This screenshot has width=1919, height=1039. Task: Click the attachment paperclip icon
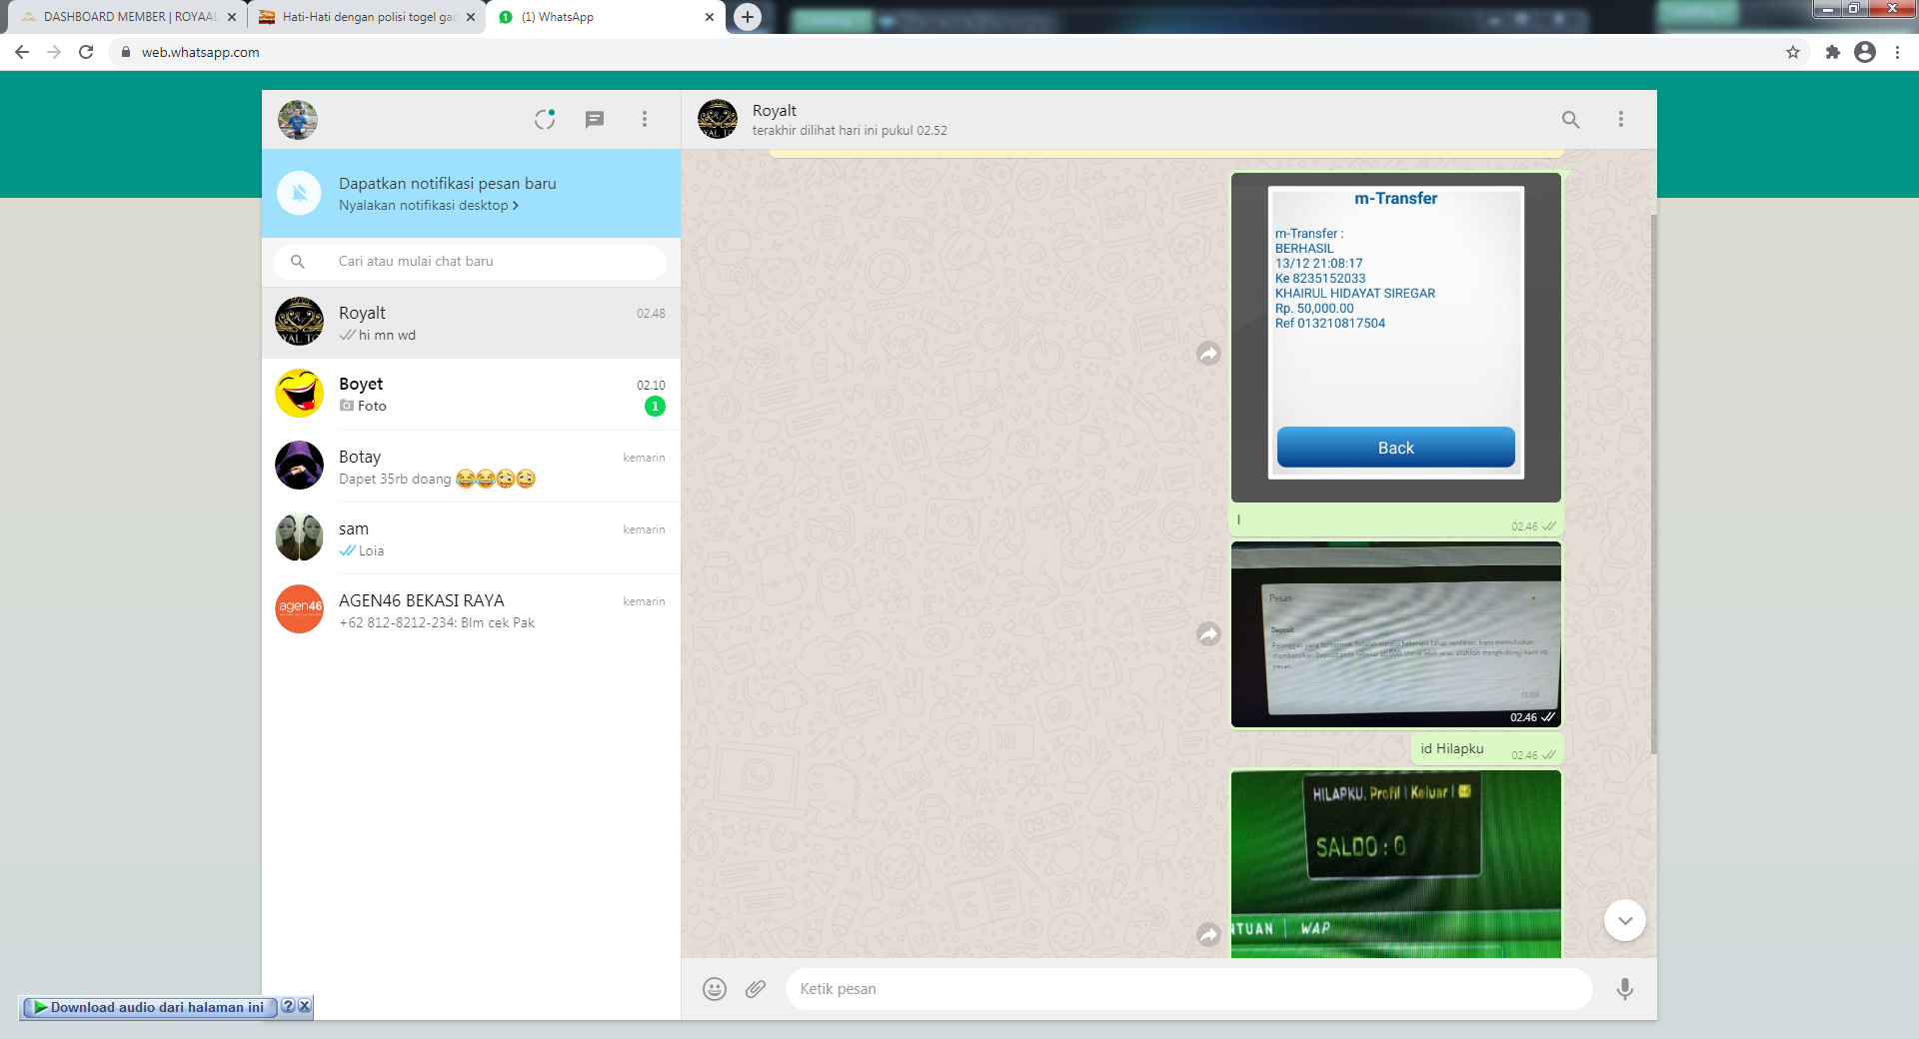click(756, 989)
